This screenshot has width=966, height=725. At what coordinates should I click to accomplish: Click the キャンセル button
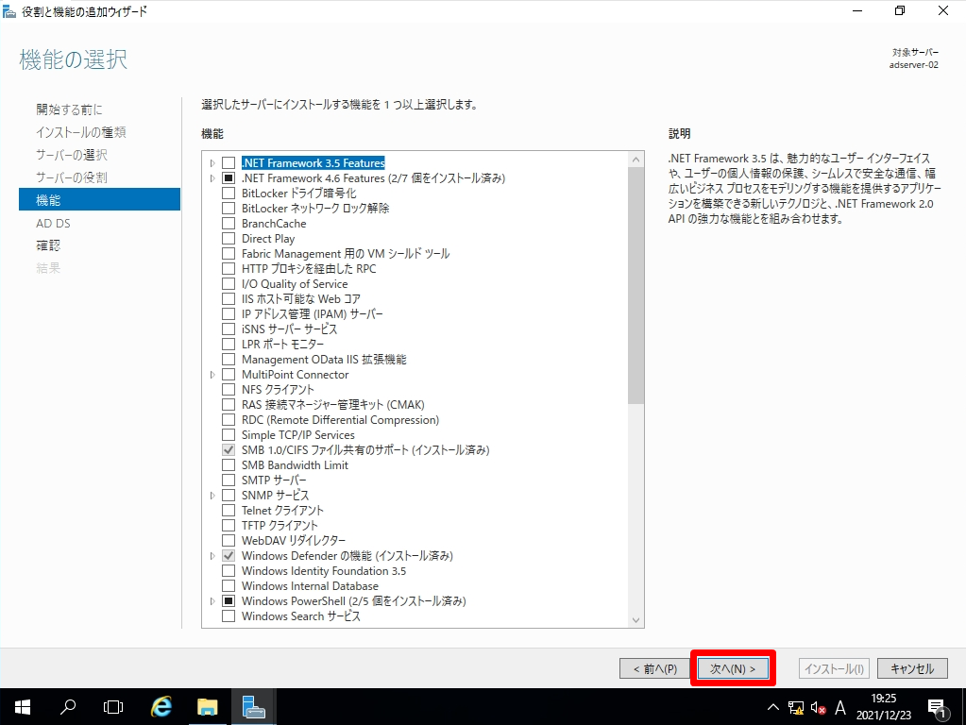click(x=912, y=669)
